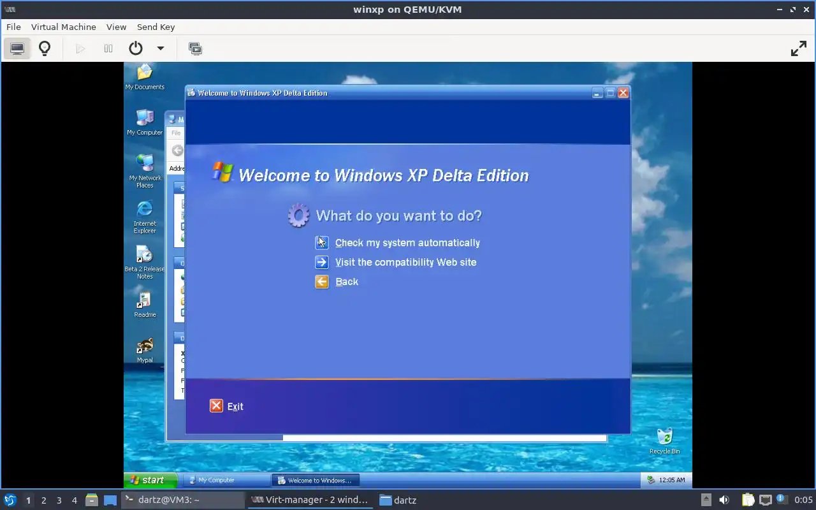Click the host clipboard tray icon
The height and width of the screenshot is (510, 816).
(748, 500)
